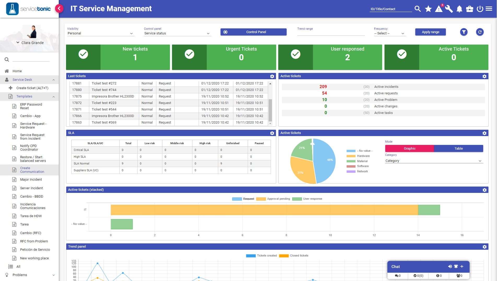Open the Urgent Tickets tile
Screen dimensions: 497x281
pos(224,57)
